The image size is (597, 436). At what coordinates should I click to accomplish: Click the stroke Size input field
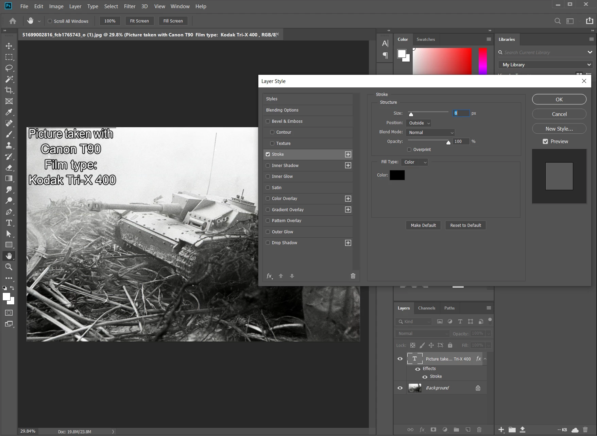tap(461, 113)
